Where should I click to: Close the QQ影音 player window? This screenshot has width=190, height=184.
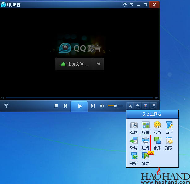154,5
